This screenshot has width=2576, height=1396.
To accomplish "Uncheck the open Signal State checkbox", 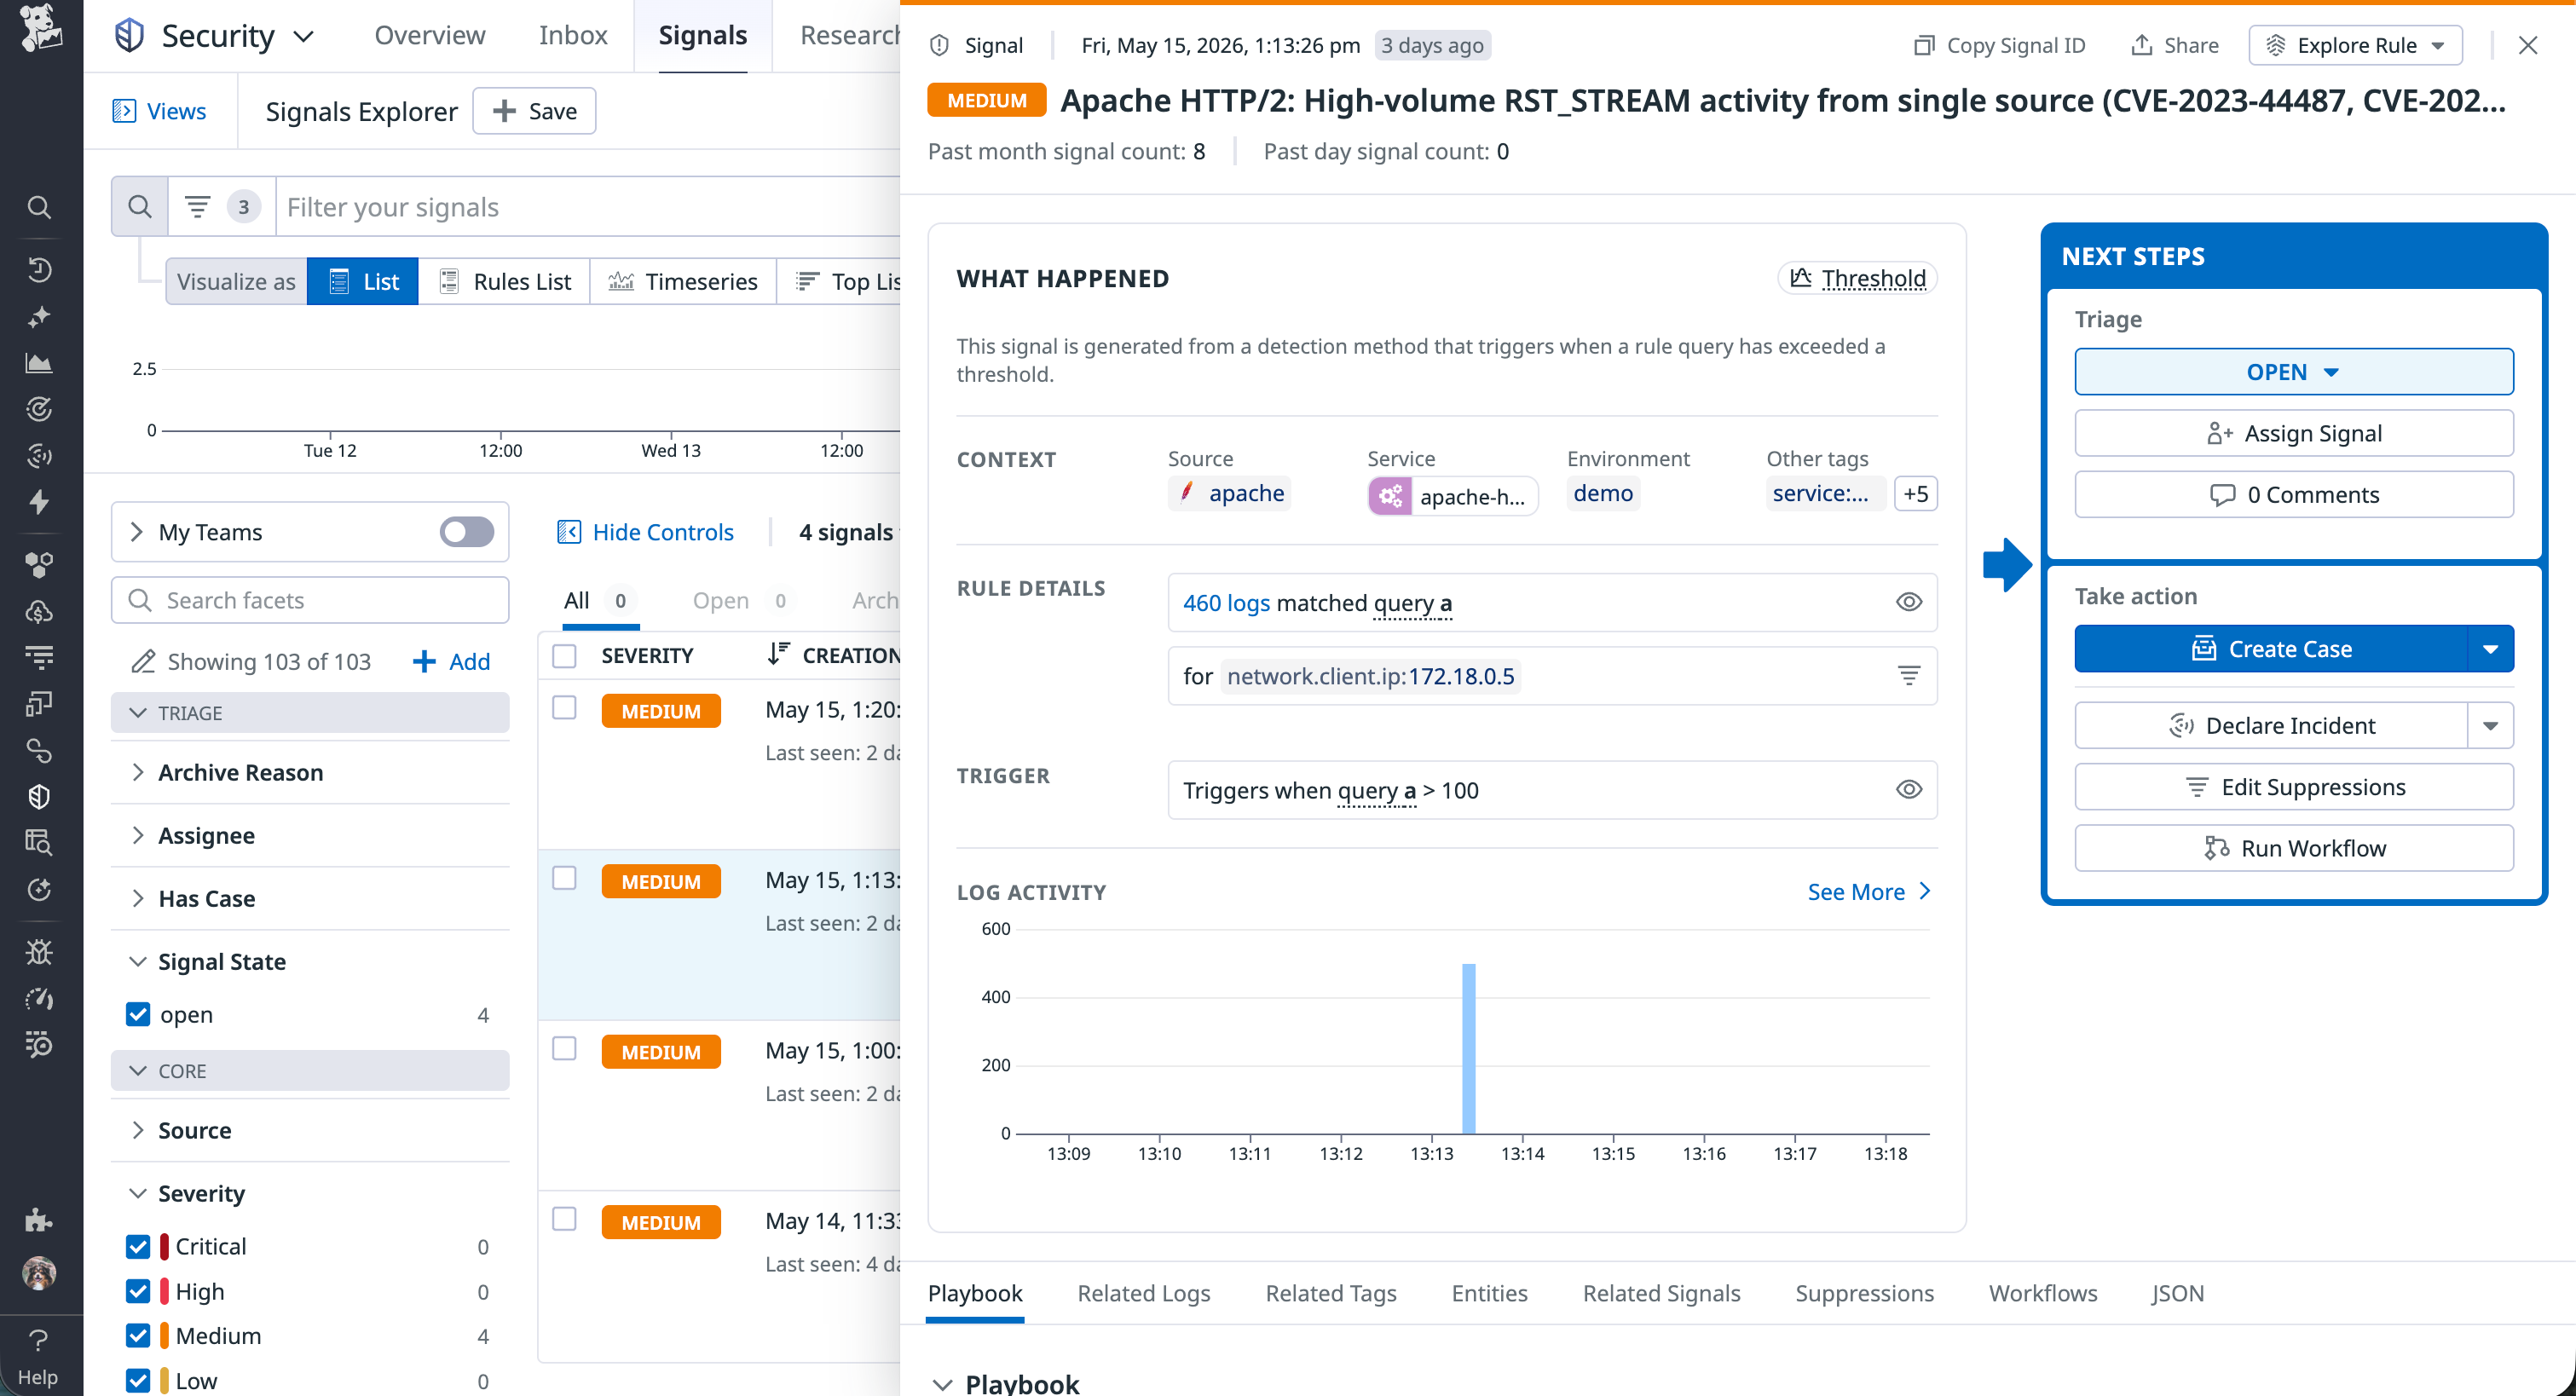I will (138, 1014).
